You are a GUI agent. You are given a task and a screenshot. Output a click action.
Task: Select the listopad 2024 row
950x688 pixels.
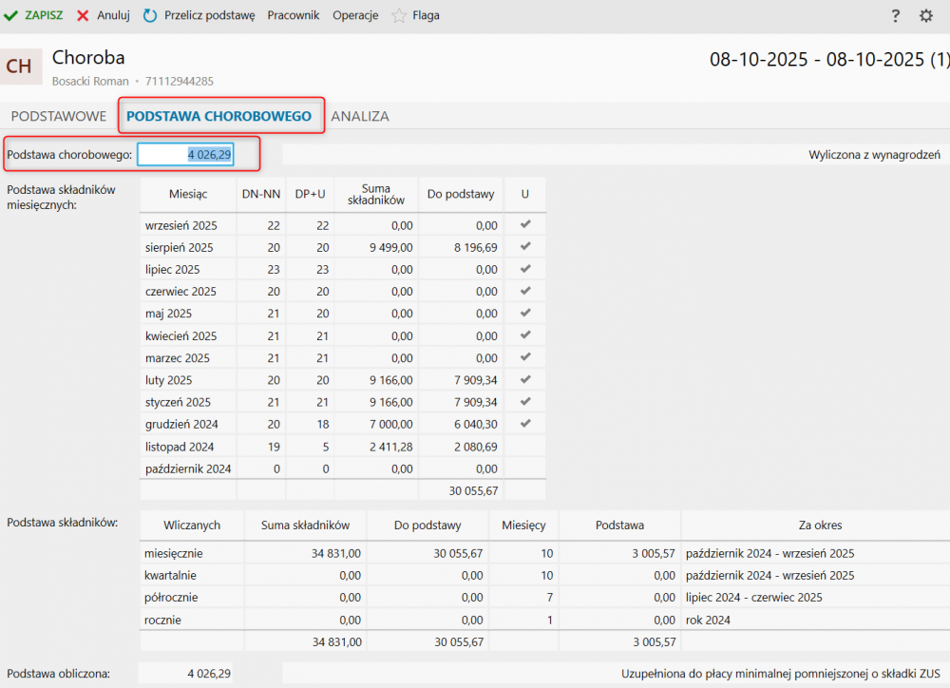342,447
